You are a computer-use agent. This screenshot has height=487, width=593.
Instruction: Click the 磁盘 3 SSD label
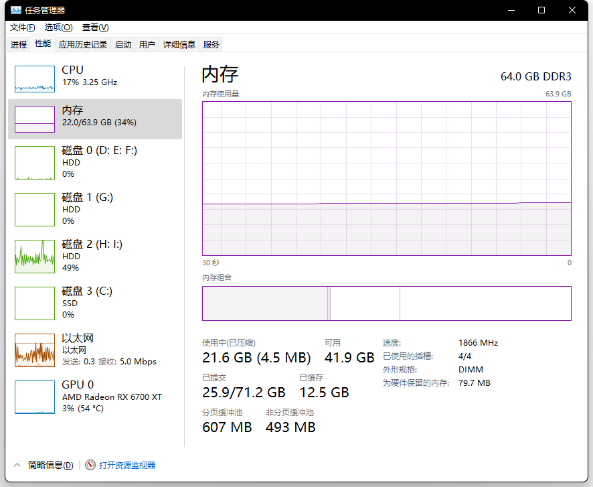click(x=70, y=303)
